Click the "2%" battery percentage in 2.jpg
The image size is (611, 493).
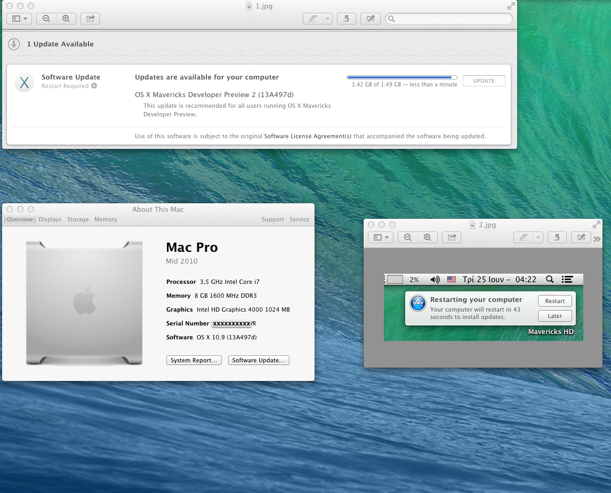pos(414,279)
